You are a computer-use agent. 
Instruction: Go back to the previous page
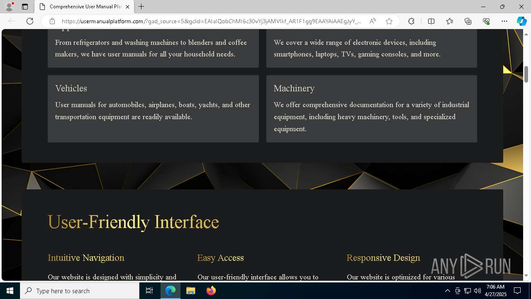point(12,21)
